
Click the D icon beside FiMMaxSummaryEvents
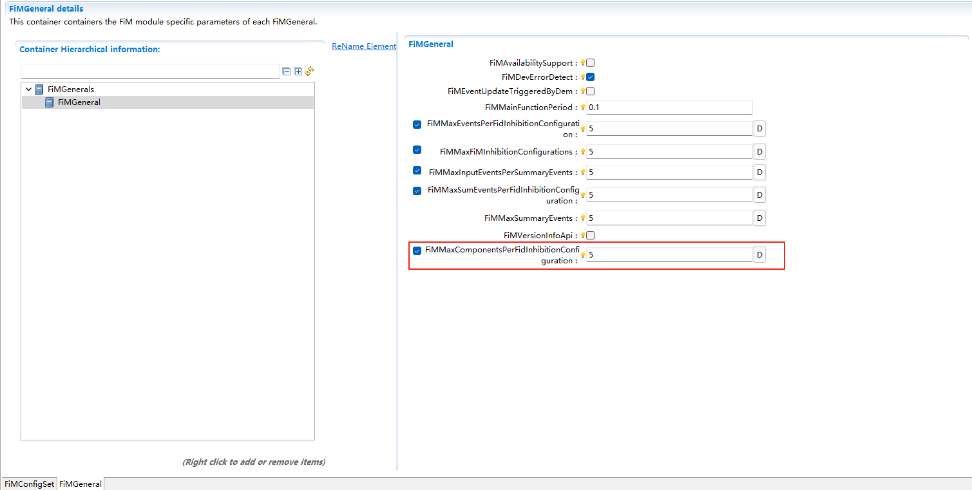[x=759, y=218]
